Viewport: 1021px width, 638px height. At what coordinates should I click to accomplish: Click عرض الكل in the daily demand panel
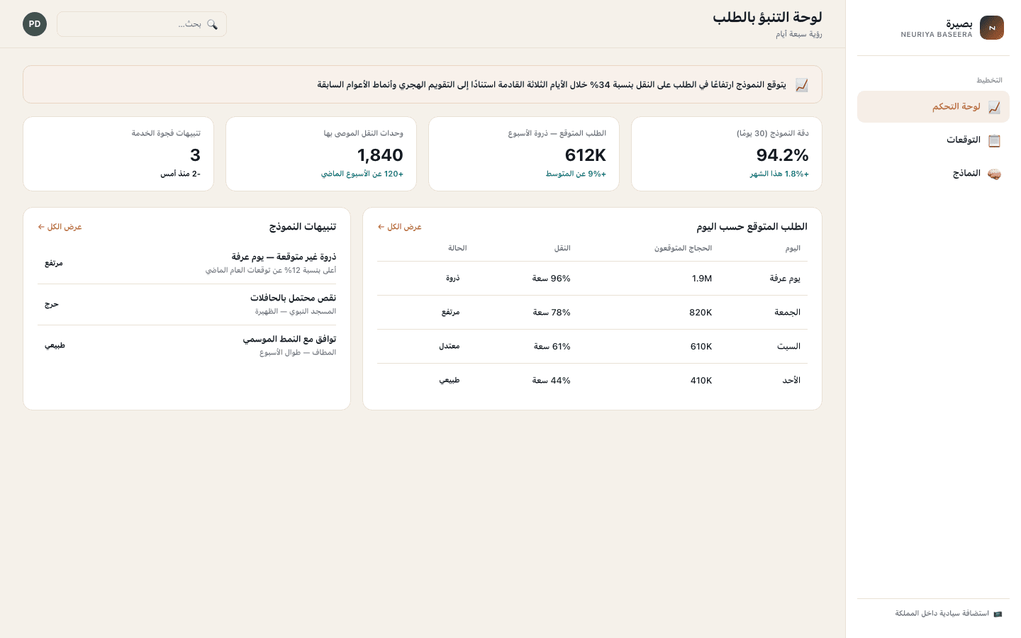coord(400,227)
